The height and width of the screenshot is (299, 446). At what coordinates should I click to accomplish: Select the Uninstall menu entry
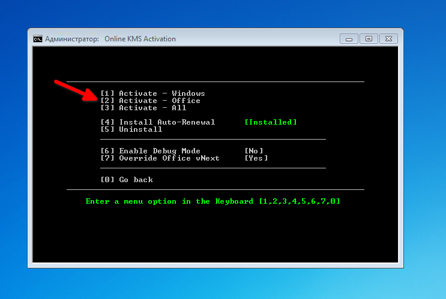[x=131, y=129]
